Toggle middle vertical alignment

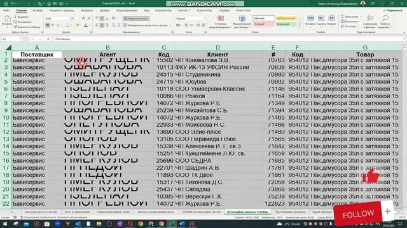point(102,18)
